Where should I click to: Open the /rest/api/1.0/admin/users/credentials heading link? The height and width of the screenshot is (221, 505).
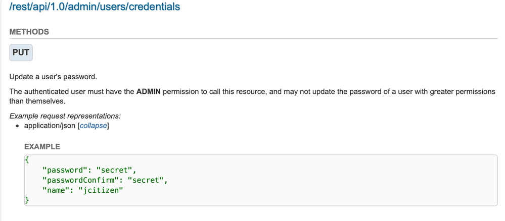pyautogui.click(x=95, y=7)
